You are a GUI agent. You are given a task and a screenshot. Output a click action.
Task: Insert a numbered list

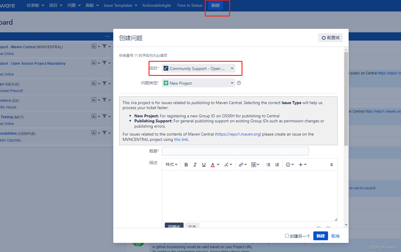point(277,165)
